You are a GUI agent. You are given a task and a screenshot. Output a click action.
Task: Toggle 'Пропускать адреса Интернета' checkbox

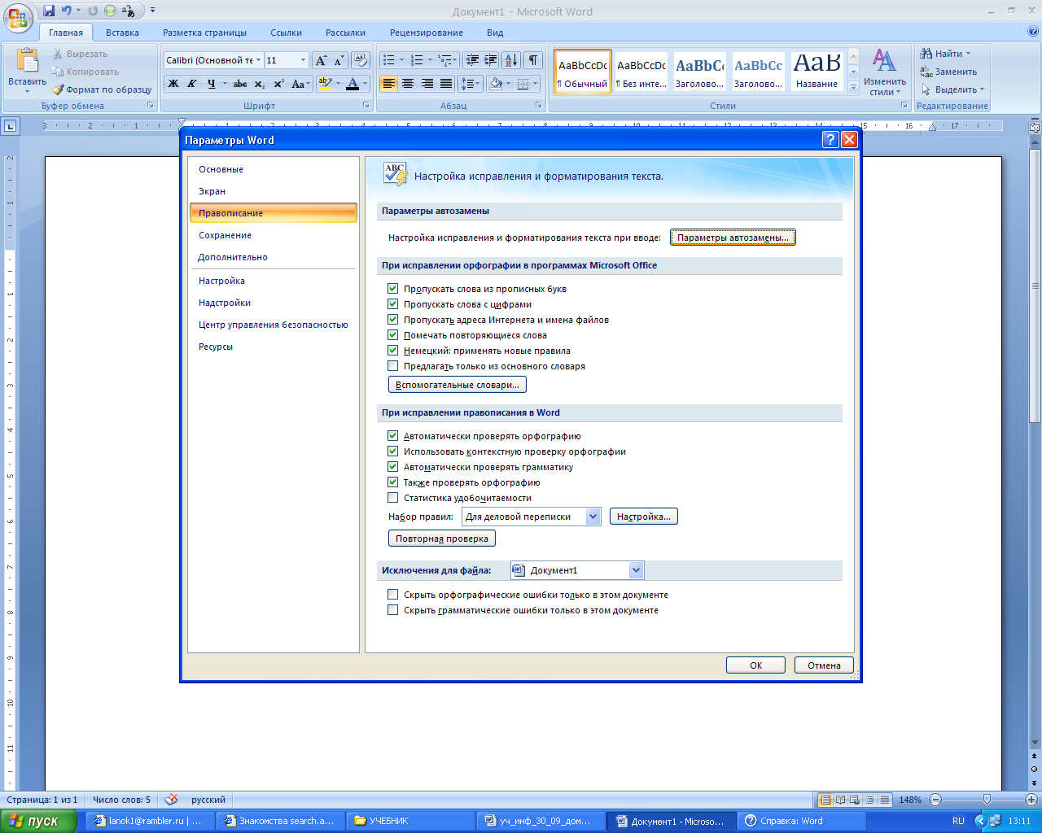[393, 320]
